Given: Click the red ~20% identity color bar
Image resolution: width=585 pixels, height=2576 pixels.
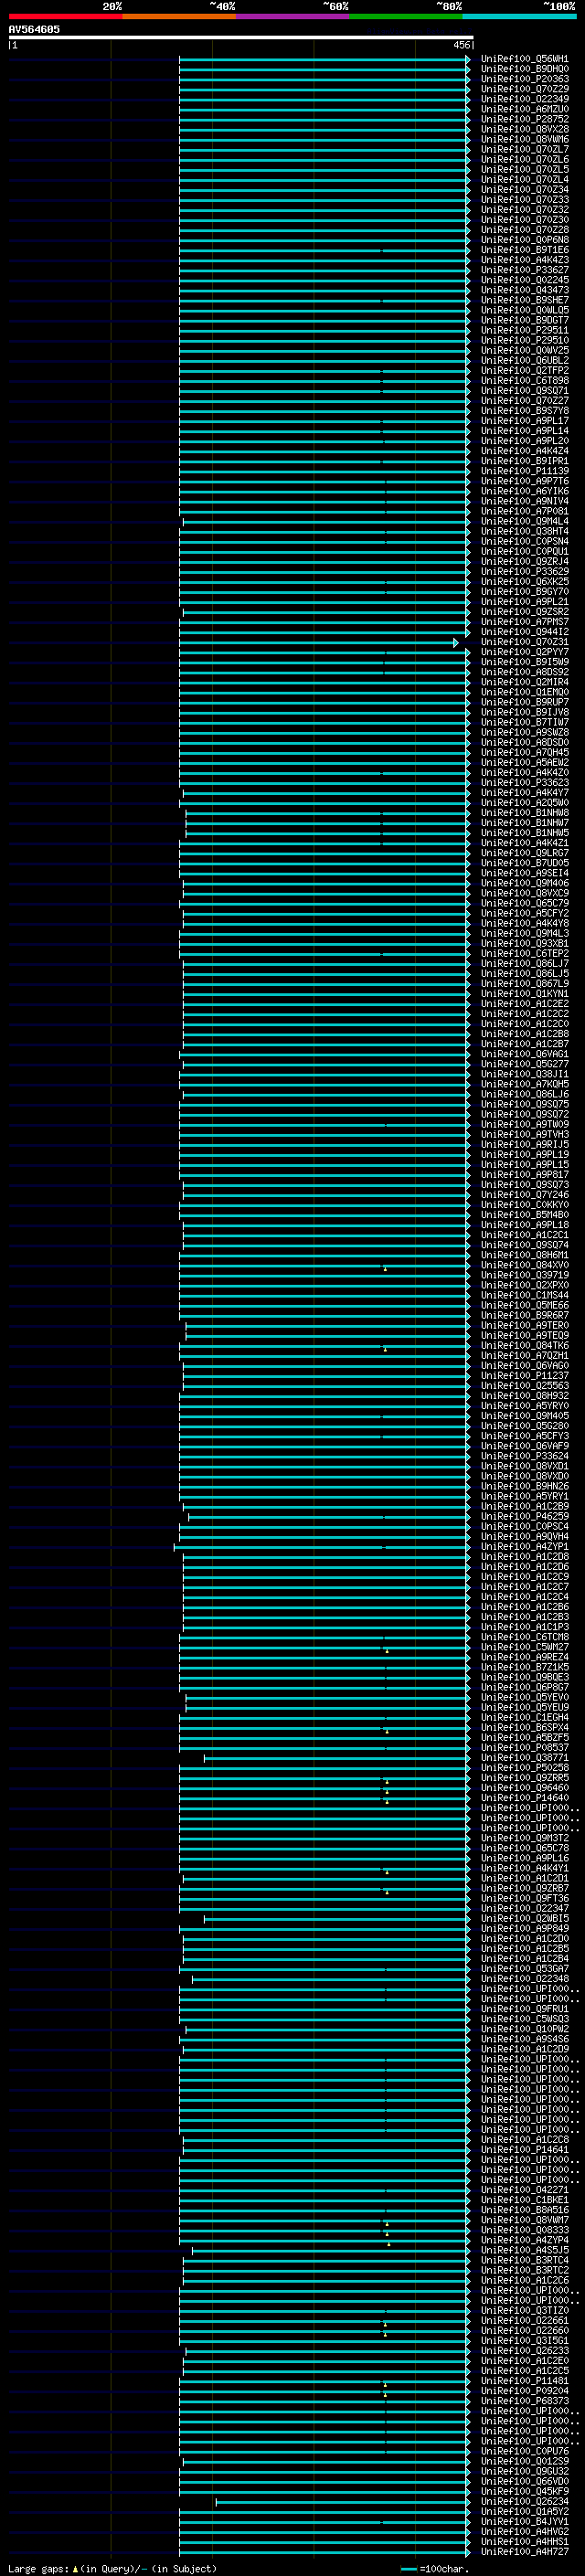Looking at the screenshot, I should point(65,16).
